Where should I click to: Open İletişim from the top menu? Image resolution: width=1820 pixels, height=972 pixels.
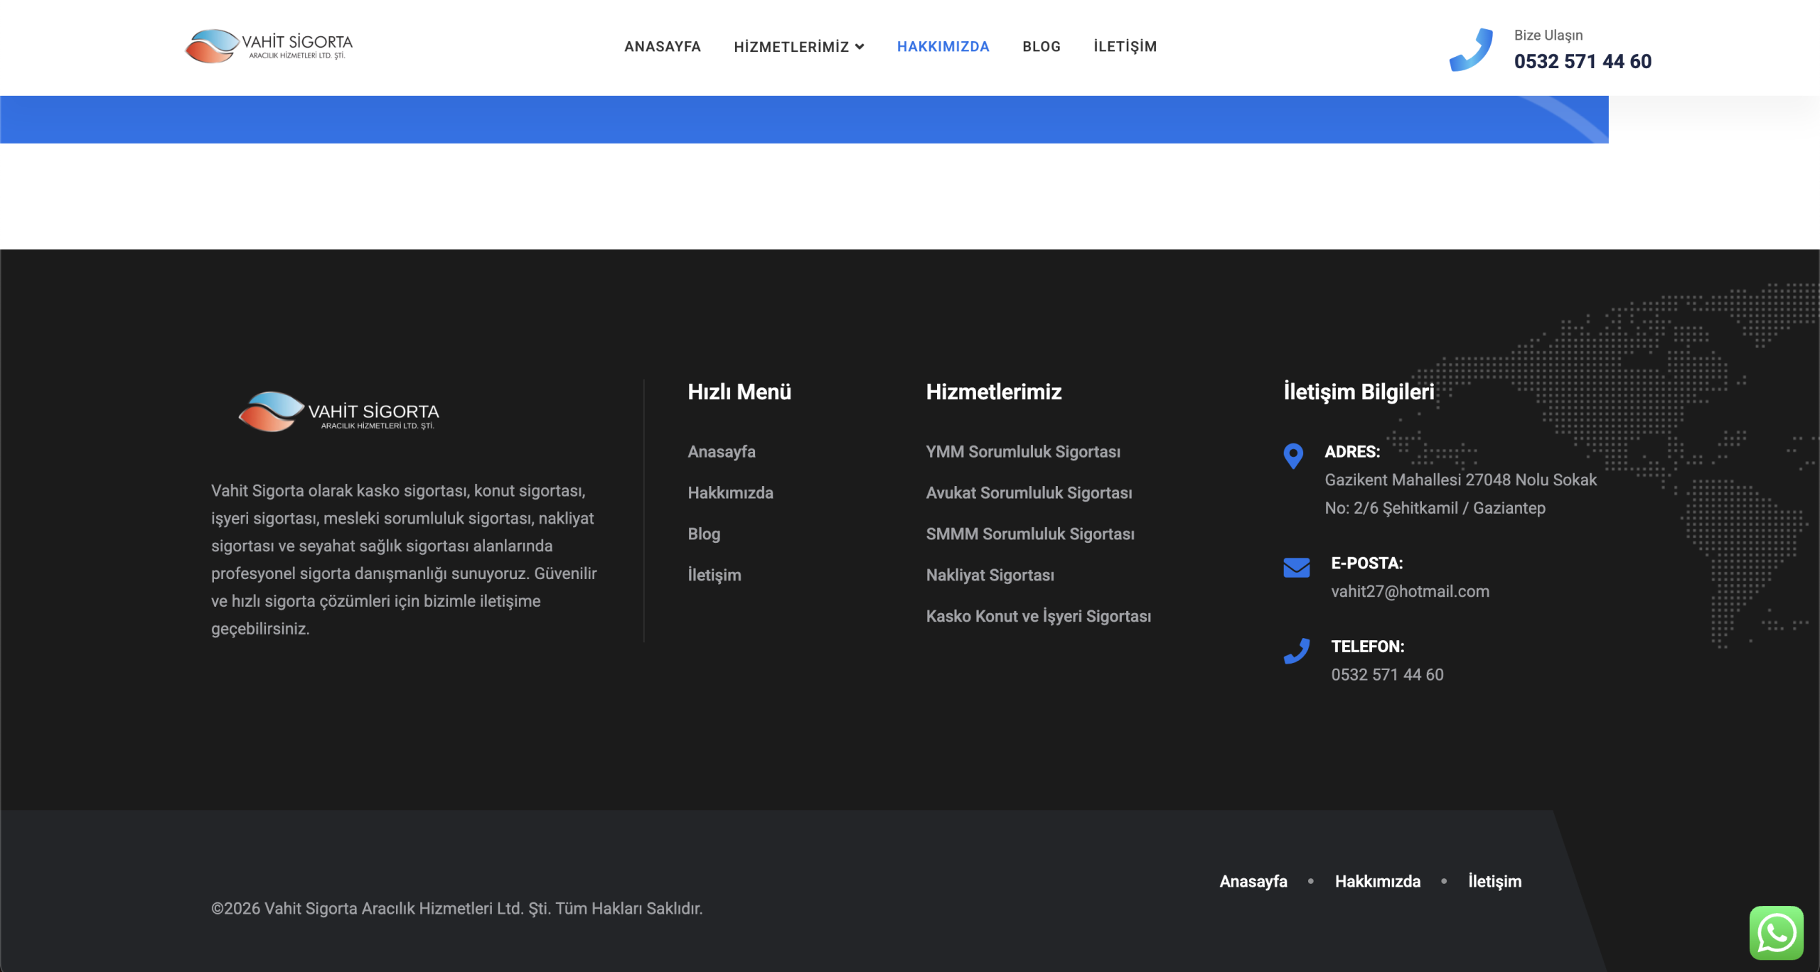coord(1125,47)
